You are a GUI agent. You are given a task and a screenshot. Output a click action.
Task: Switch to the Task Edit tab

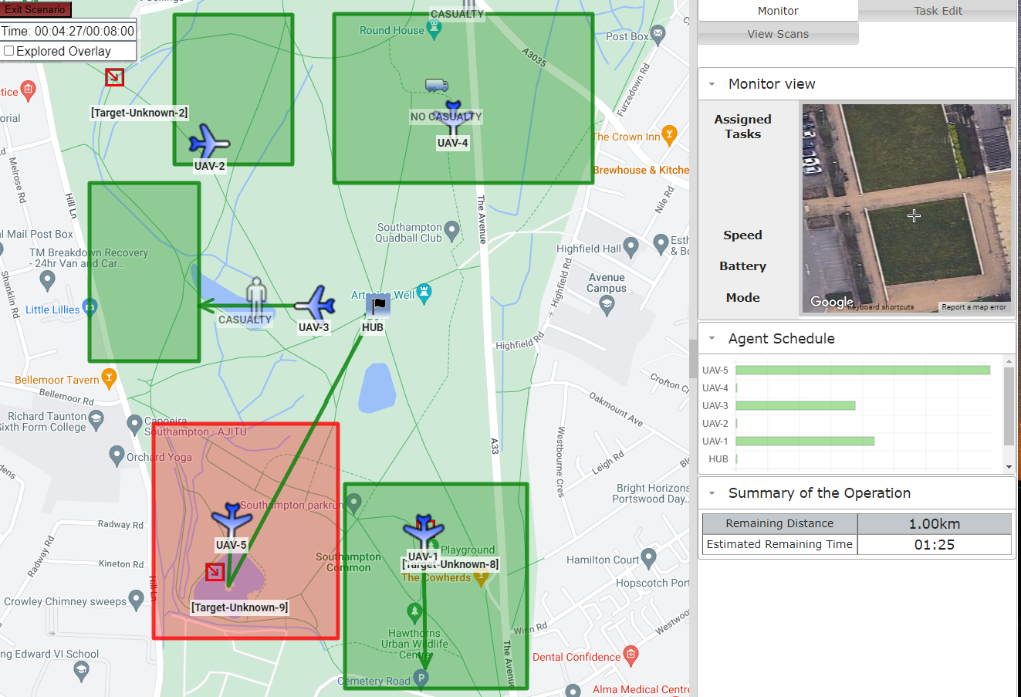[938, 11]
